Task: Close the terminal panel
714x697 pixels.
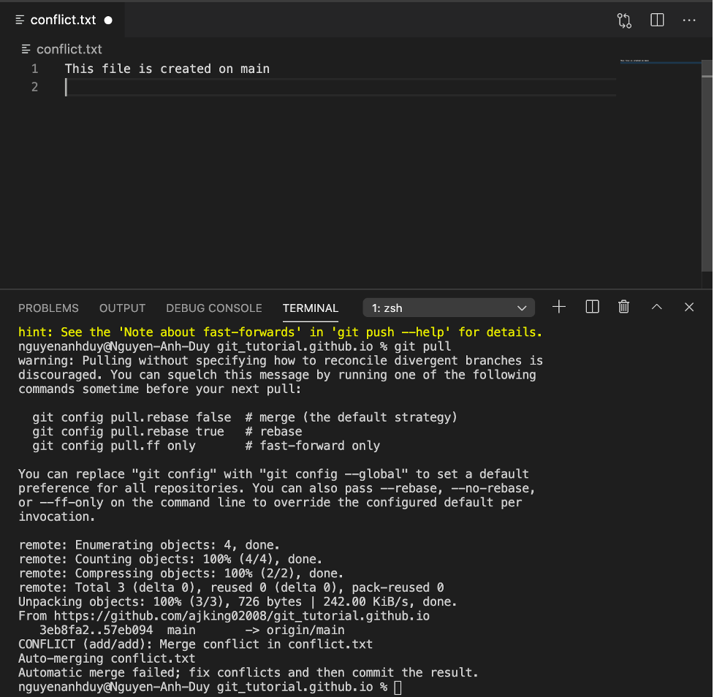Action: pyautogui.click(x=689, y=308)
